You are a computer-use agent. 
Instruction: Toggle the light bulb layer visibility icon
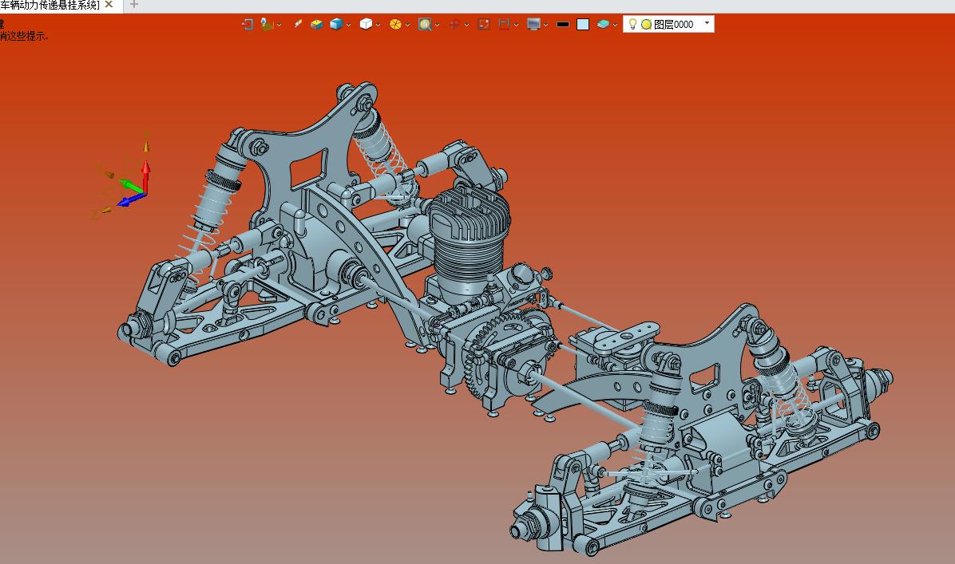632,25
